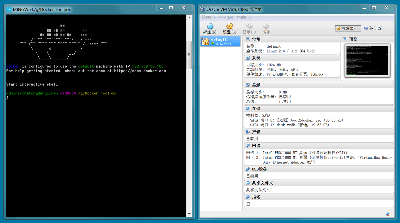Click the green 'default' word in the terminal
400x223 pixels.
(86, 66)
